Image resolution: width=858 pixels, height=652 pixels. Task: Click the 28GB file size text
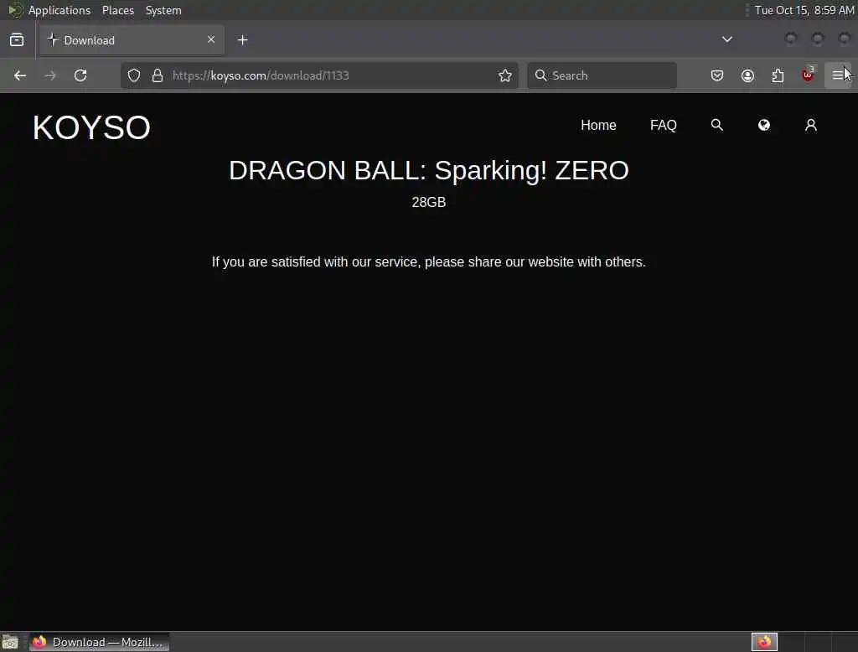(428, 202)
